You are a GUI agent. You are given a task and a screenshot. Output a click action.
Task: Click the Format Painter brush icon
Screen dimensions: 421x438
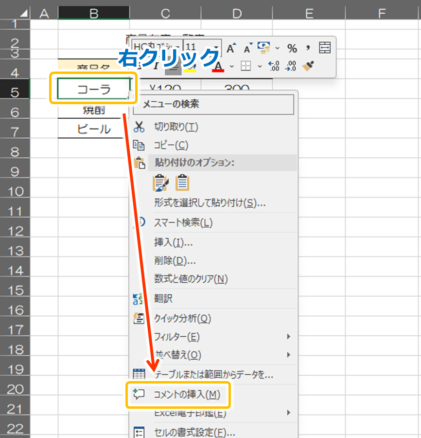(307, 66)
